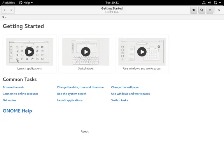224x148 pixels.
Task: Open Change the date, time and timezone
Action: (80, 87)
